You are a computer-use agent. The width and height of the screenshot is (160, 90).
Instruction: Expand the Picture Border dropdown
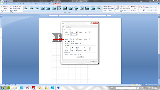[x=109, y=9]
